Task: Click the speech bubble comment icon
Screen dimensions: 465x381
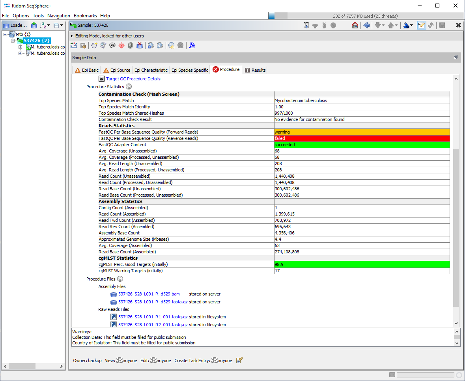Action: (112, 45)
